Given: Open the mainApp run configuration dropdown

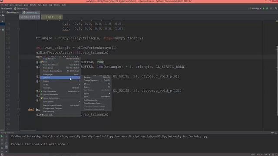Looking at the screenshot, I should (255, 9).
